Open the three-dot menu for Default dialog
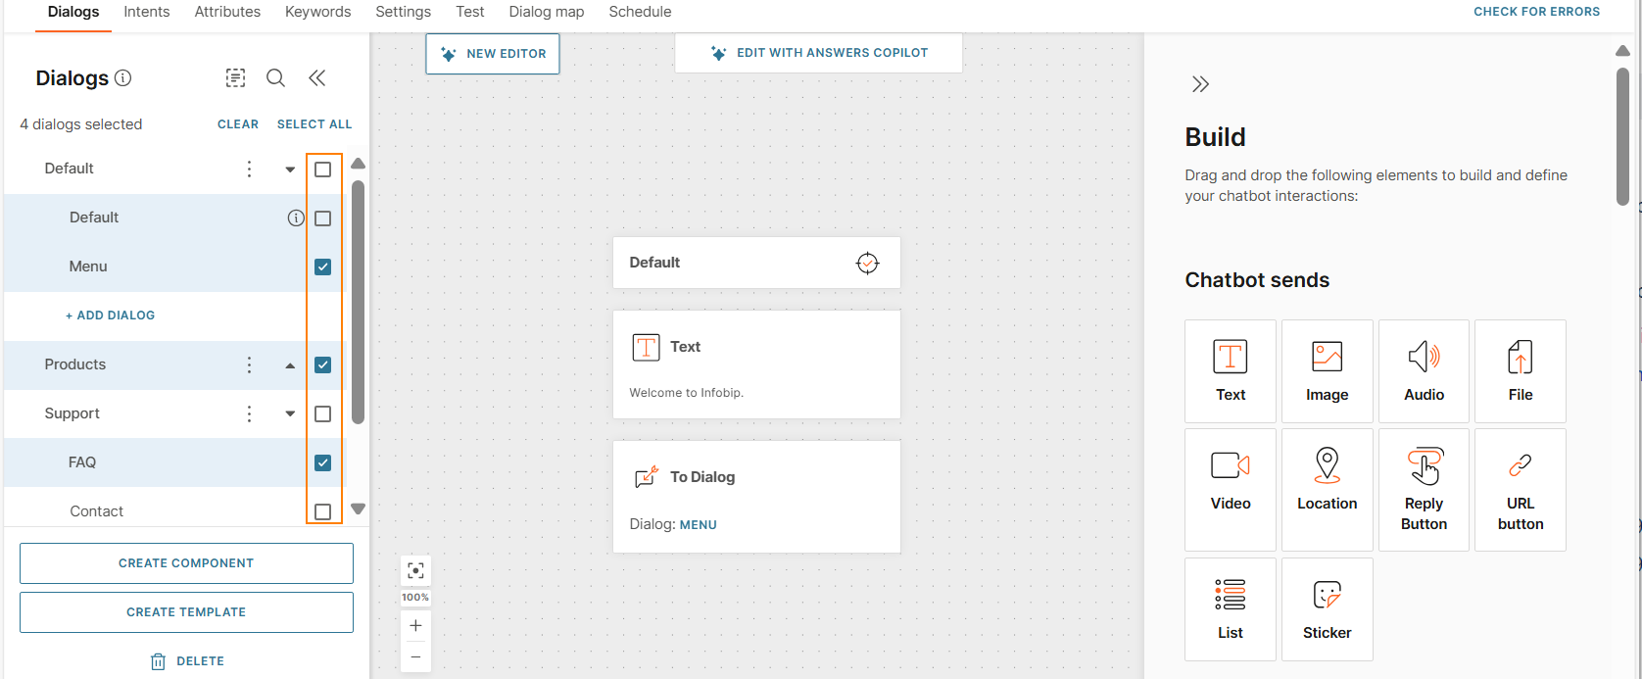This screenshot has width=1642, height=679. [x=249, y=169]
